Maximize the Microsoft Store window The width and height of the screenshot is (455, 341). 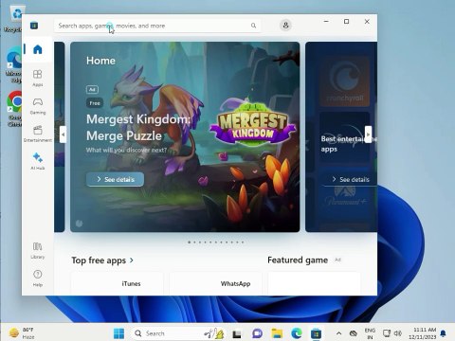point(347,22)
